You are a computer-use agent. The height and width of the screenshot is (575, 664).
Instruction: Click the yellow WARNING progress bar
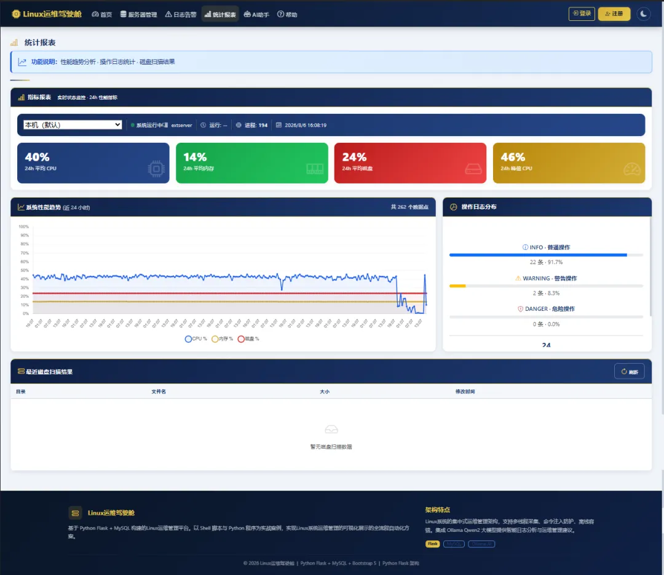457,286
